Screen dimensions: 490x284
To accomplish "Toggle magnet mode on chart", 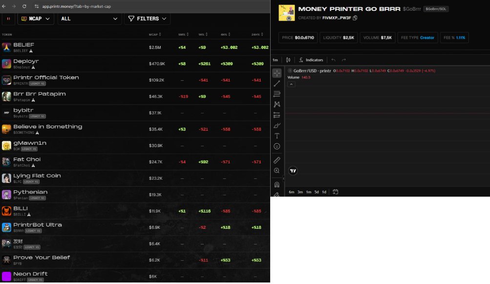I will [277, 185].
